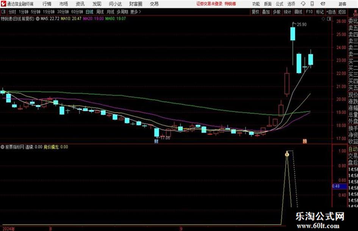The height and width of the screenshot is (231, 358).
Task: Open the 选项 menu
Action: (x=291, y=4)
